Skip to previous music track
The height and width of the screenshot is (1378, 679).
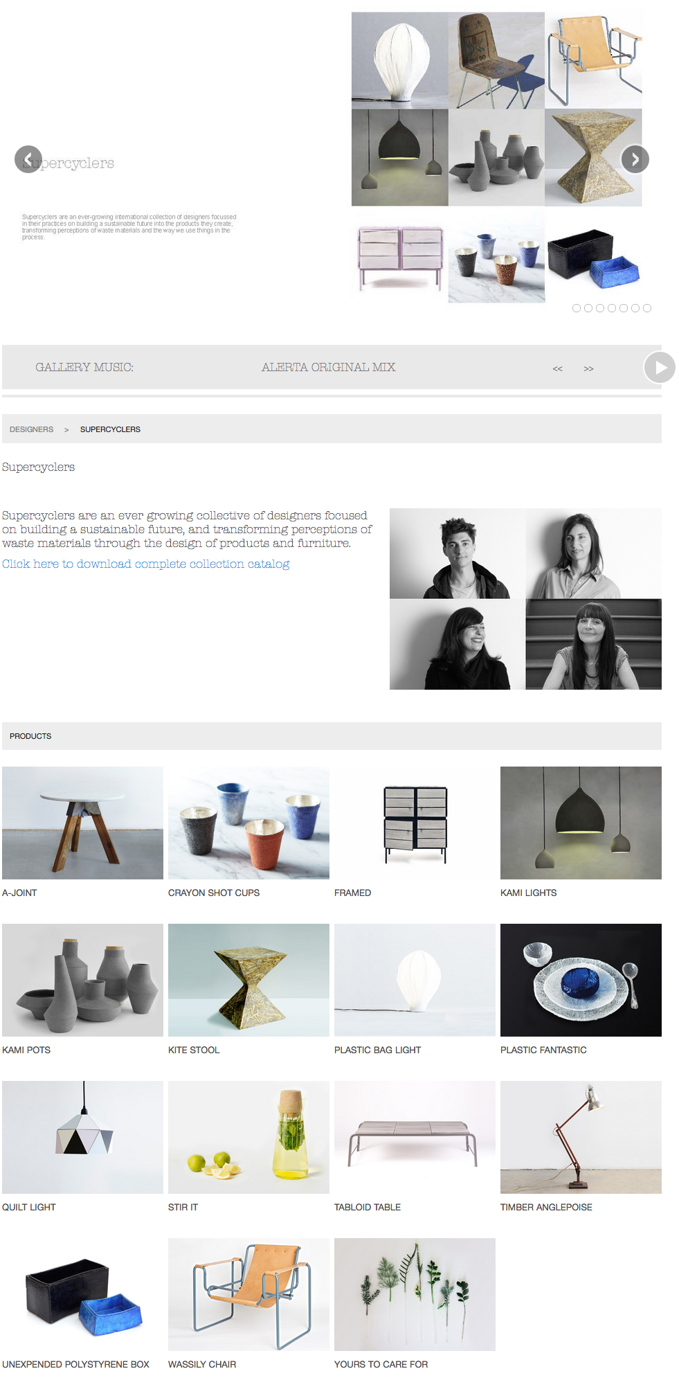[557, 368]
